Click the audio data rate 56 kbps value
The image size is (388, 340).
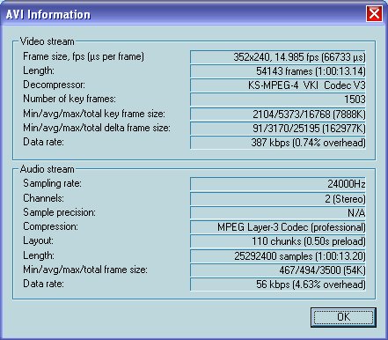coord(278,285)
